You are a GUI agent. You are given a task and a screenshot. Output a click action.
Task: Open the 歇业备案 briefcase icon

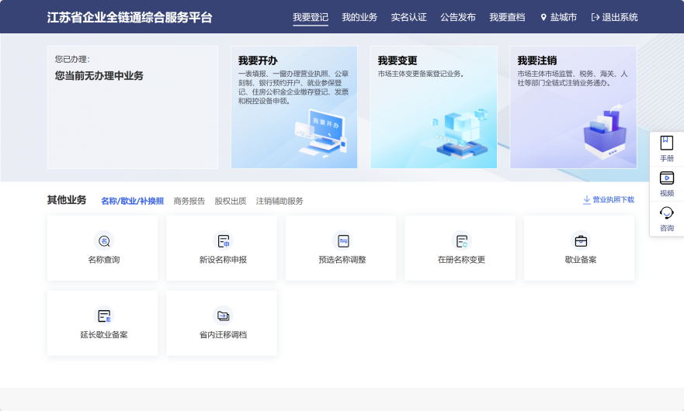(x=580, y=240)
